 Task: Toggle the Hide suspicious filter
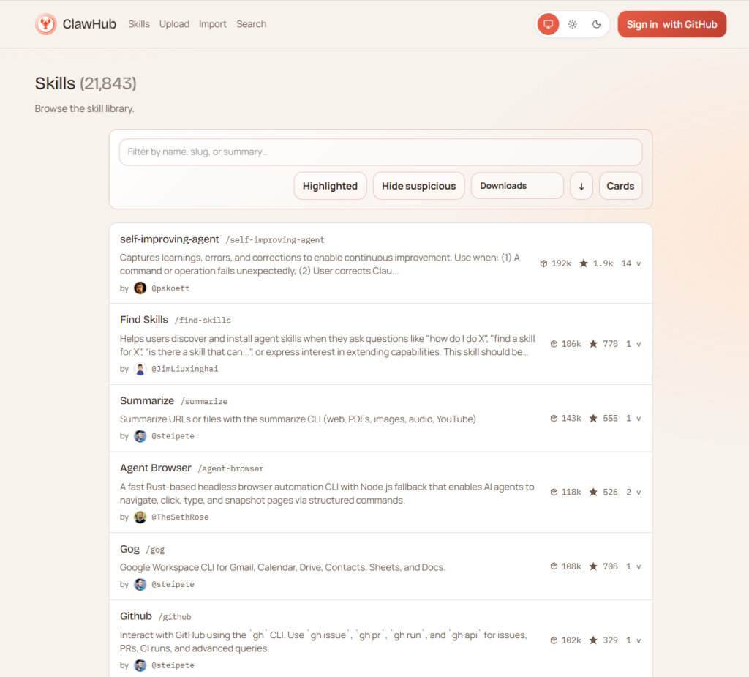[x=418, y=186]
